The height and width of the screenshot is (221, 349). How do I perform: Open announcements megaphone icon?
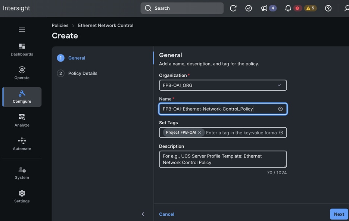click(x=264, y=8)
